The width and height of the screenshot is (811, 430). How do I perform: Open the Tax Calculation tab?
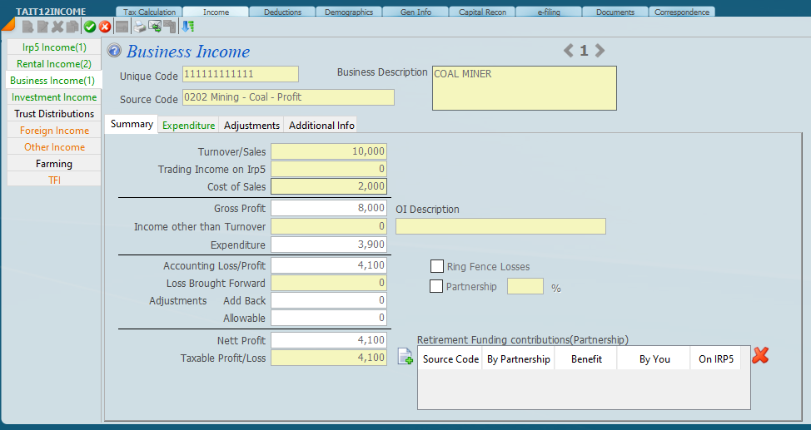point(150,12)
